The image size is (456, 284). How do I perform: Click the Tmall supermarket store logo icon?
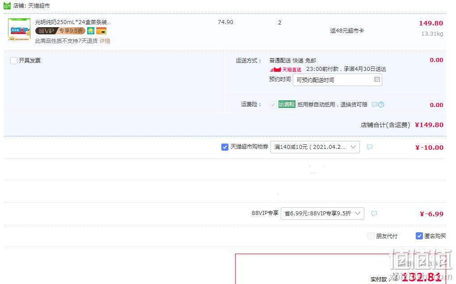pos(7,5)
